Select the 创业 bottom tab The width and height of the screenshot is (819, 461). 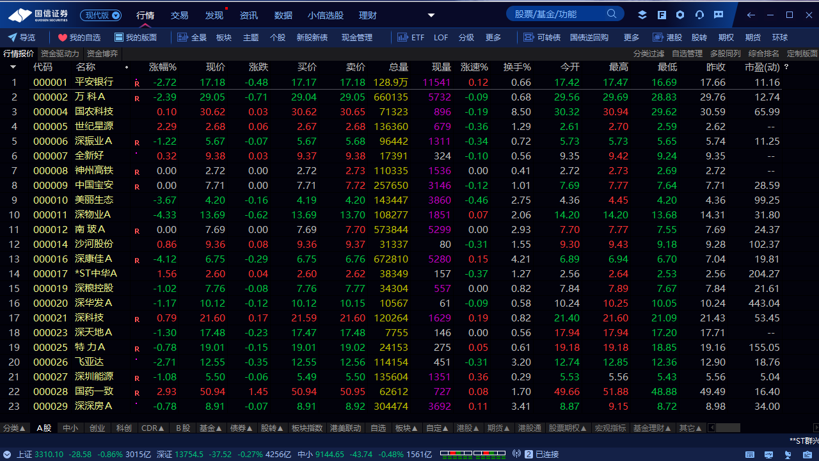click(97, 428)
